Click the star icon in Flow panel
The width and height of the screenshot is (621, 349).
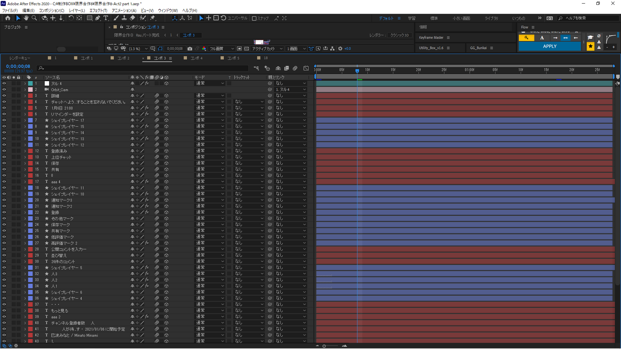point(590,46)
